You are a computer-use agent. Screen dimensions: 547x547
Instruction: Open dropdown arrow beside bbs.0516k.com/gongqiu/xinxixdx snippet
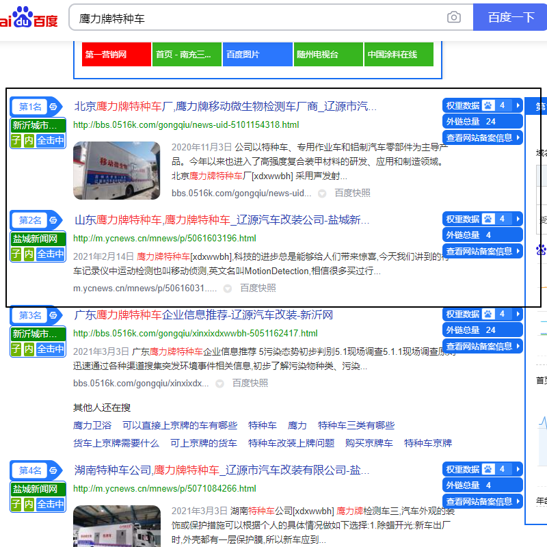(x=219, y=384)
